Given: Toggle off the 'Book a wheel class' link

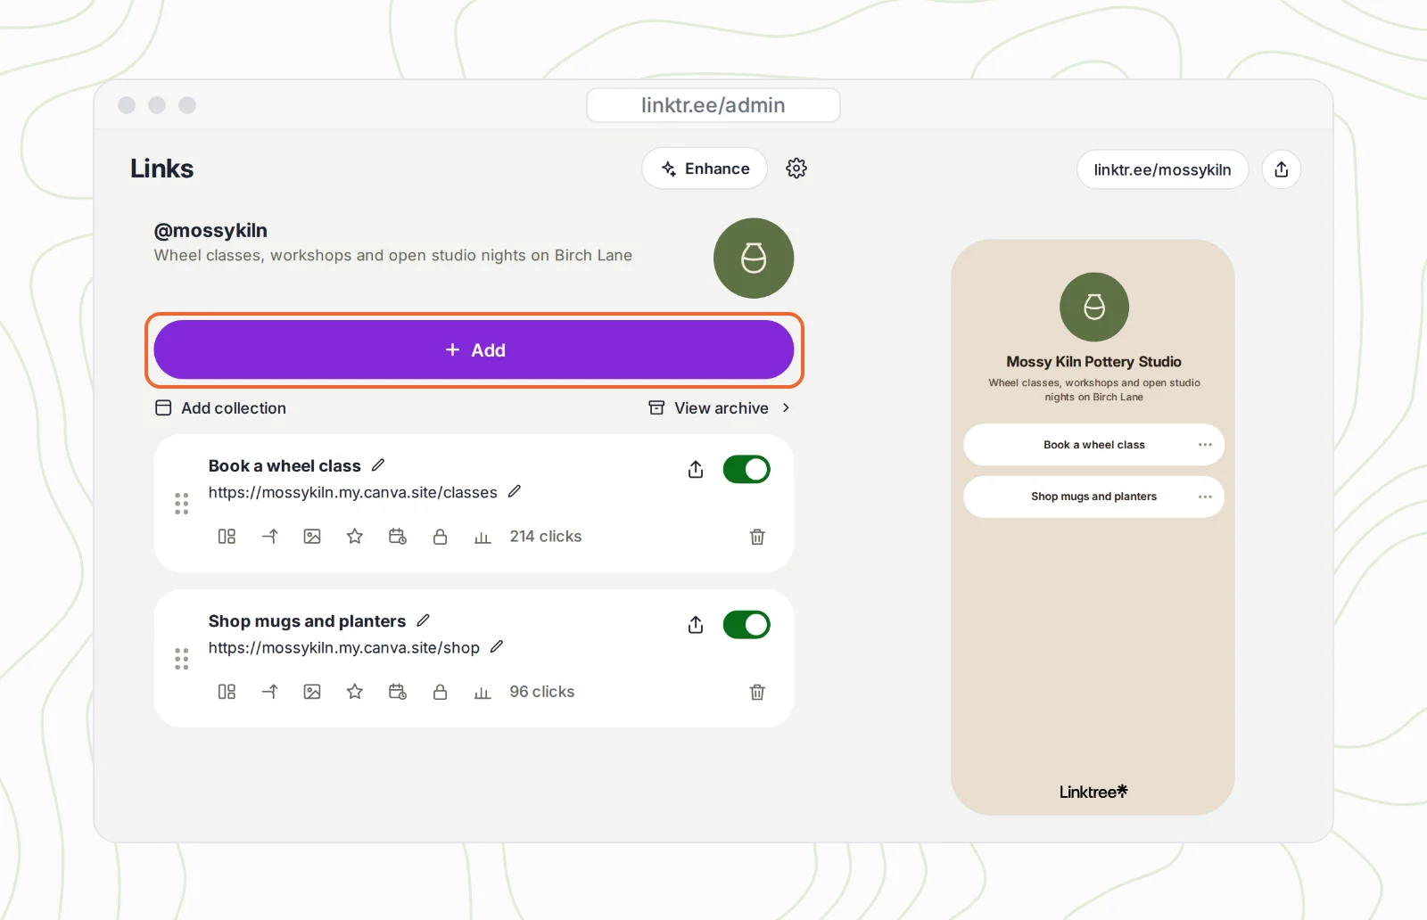Looking at the screenshot, I should coord(746,470).
